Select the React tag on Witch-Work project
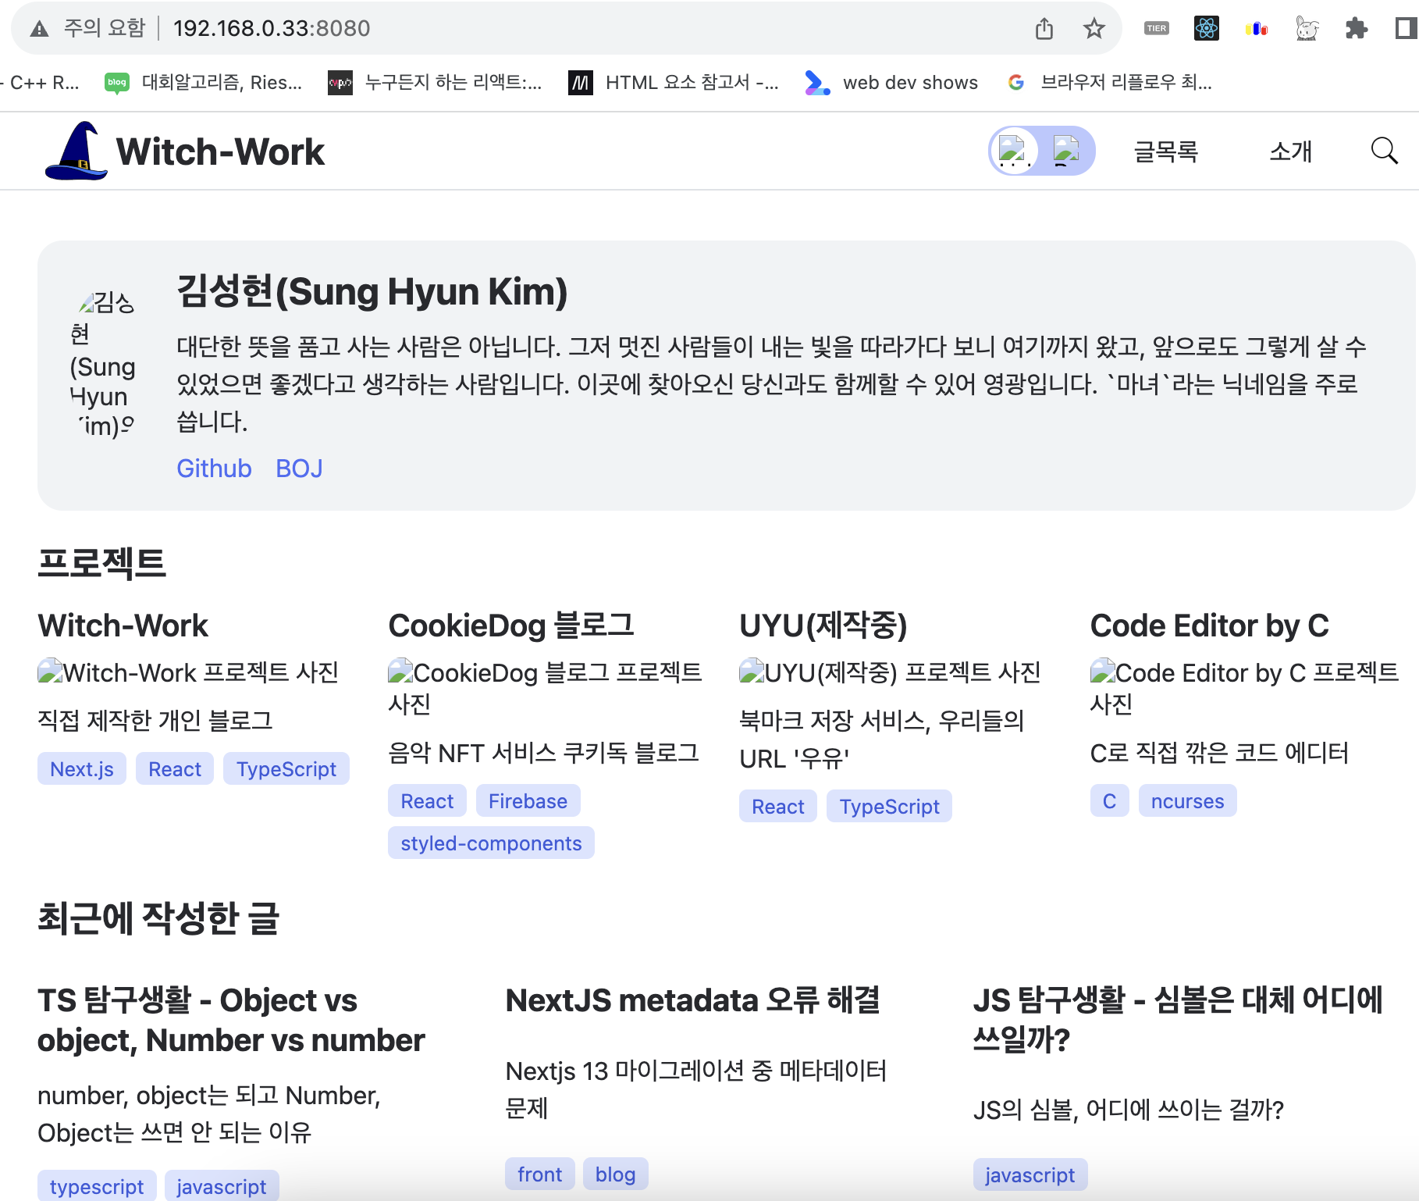This screenshot has width=1419, height=1201. point(174,768)
